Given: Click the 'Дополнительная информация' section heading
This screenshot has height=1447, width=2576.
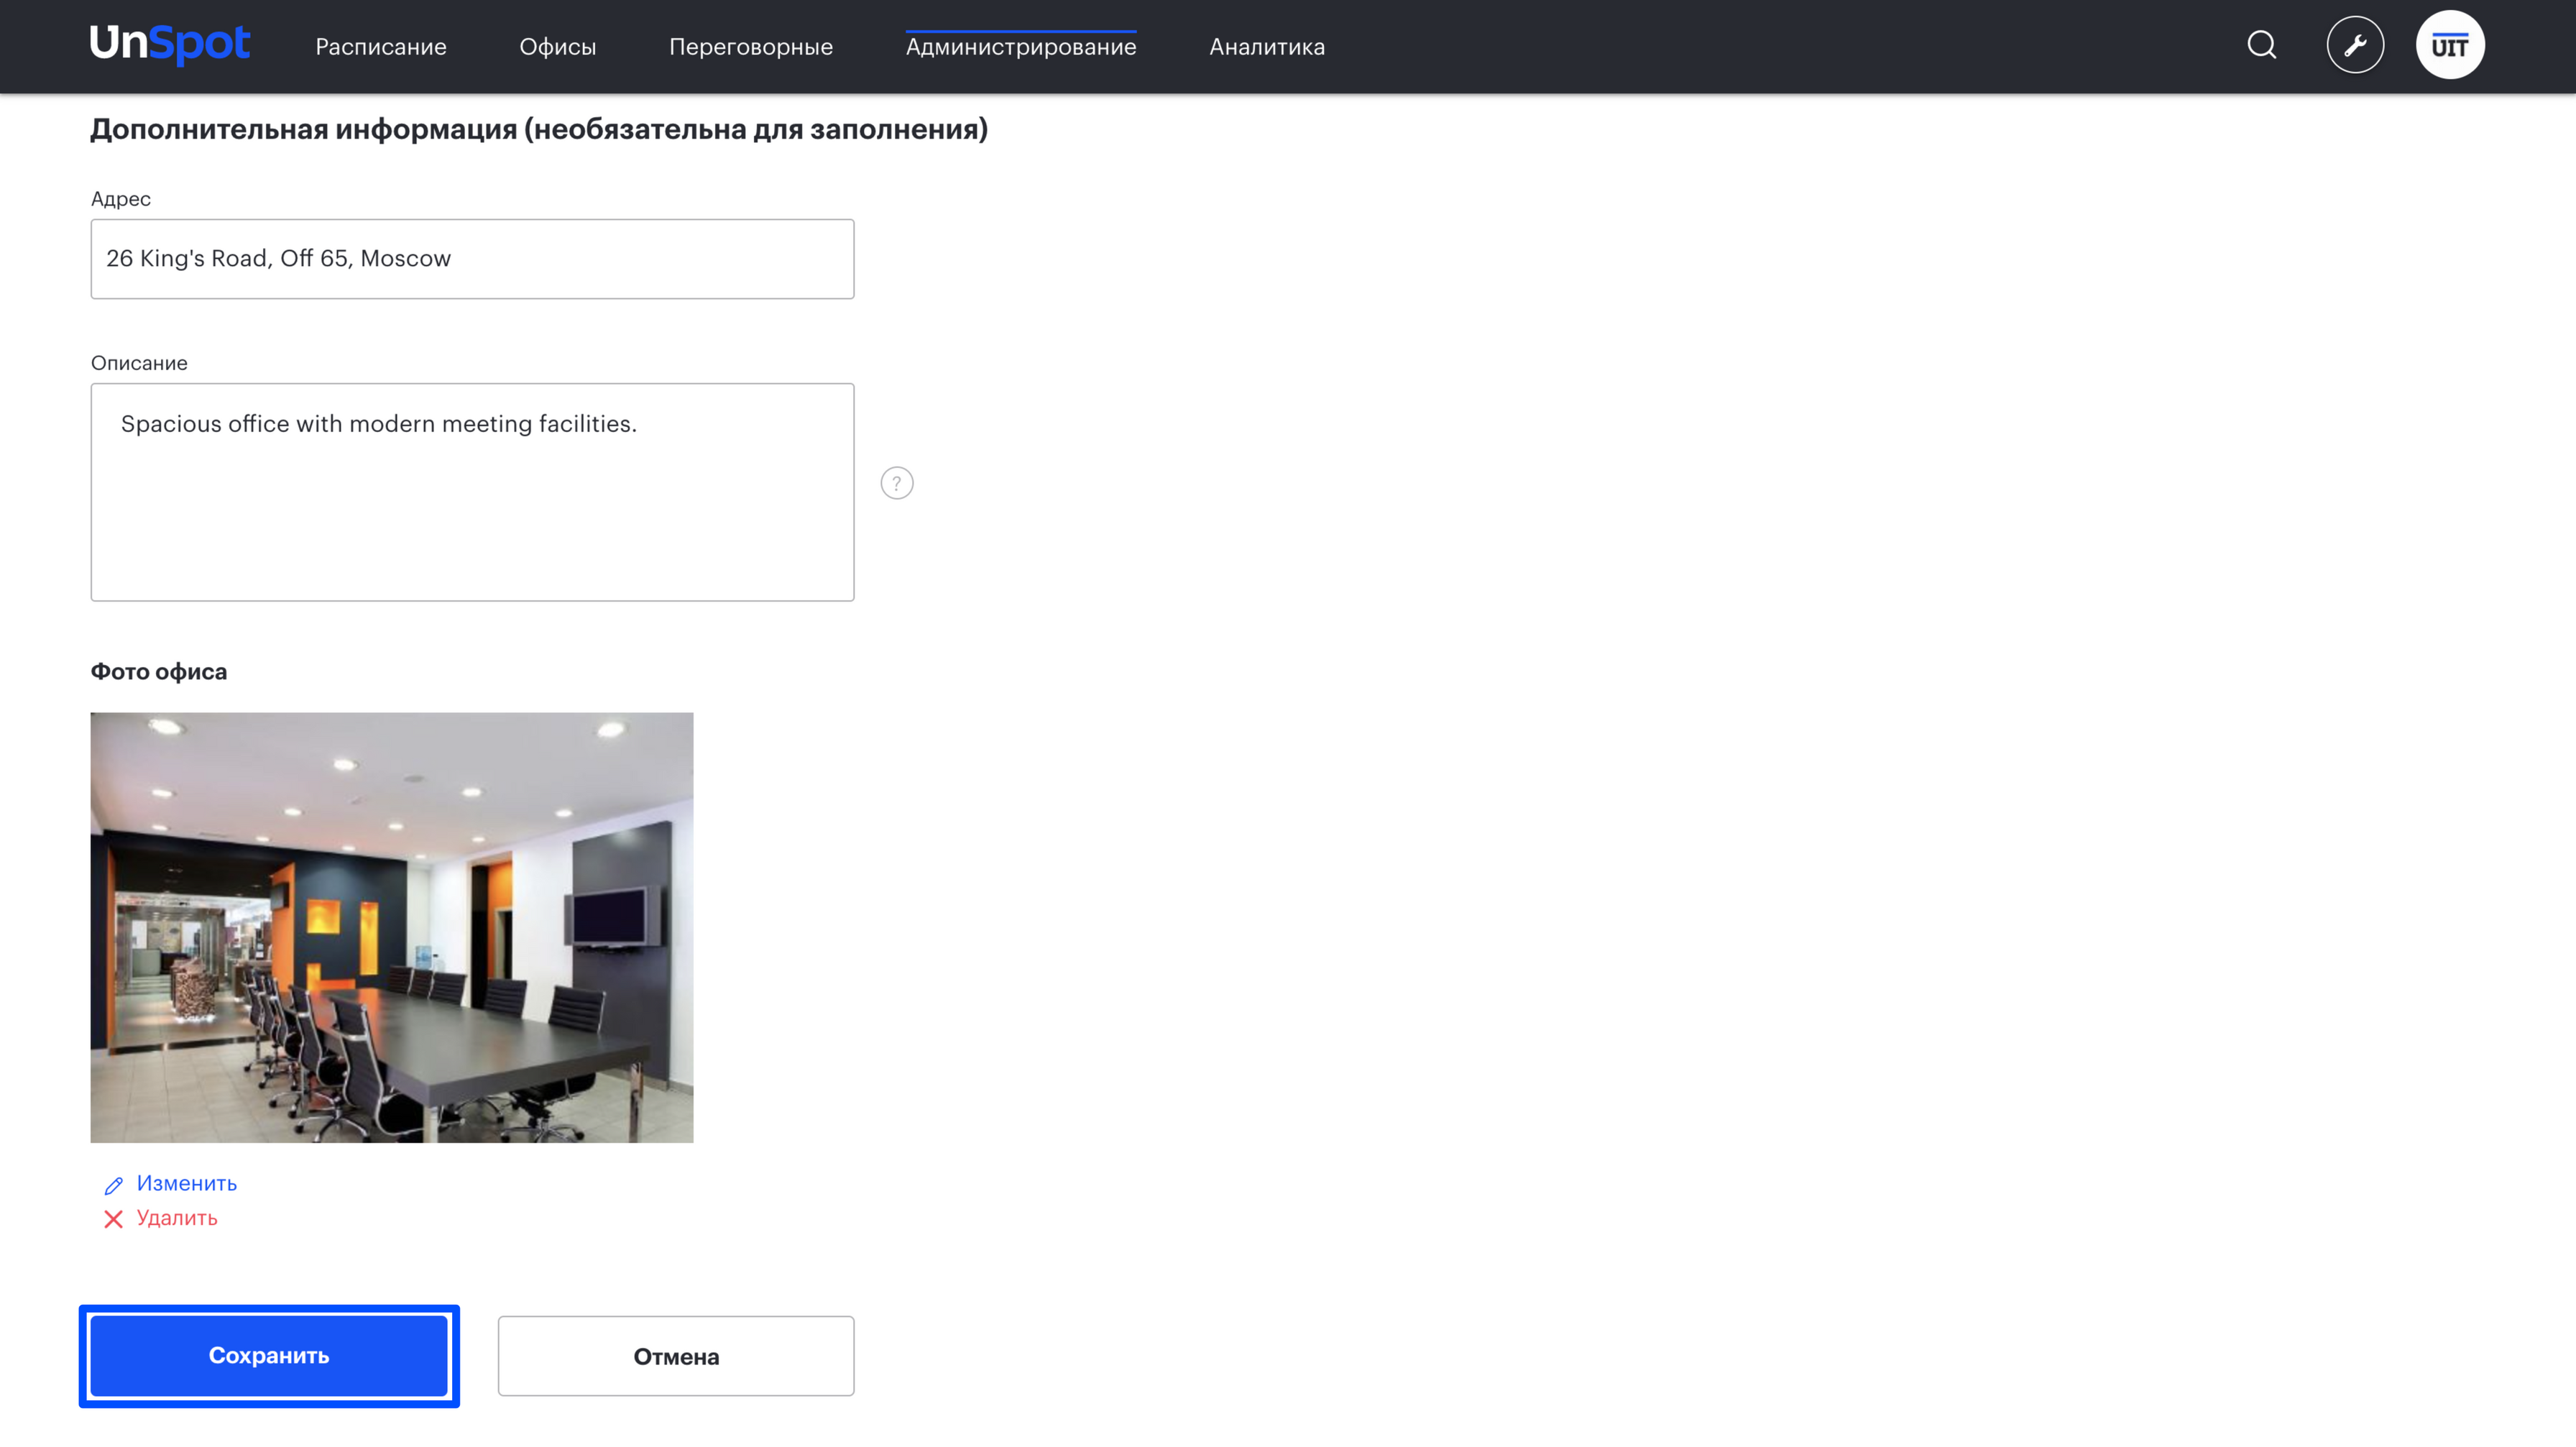Looking at the screenshot, I should tap(539, 130).
